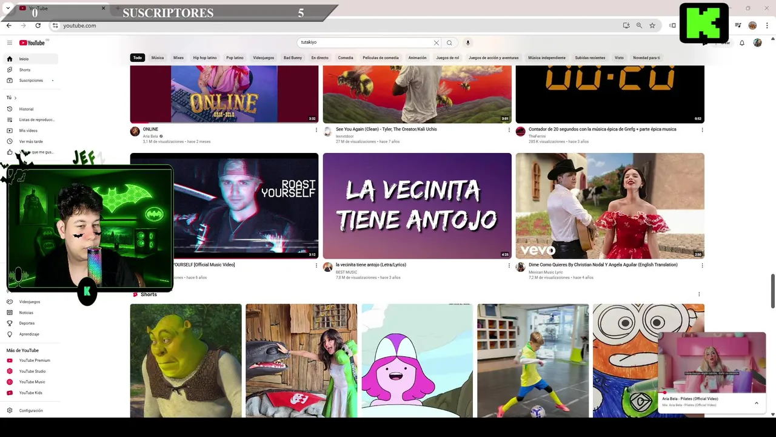Image resolution: width=776 pixels, height=437 pixels.
Task: Open YouTube account avatar menu
Action: click(757, 42)
